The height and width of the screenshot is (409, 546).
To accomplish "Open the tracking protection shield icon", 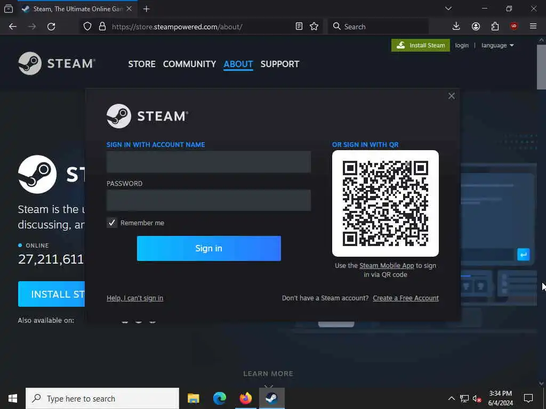I will [x=87, y=27].
